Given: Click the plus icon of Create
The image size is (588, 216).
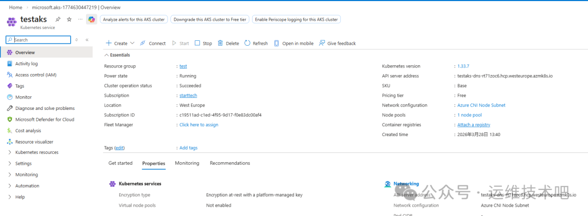Looking at the screenshot, I should click(x=109, y=43).
